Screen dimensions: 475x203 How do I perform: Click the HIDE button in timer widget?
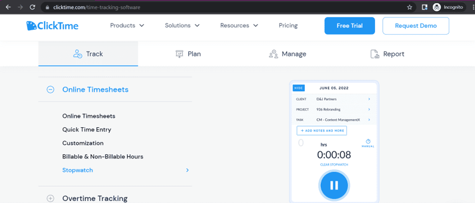pos(299,88)
